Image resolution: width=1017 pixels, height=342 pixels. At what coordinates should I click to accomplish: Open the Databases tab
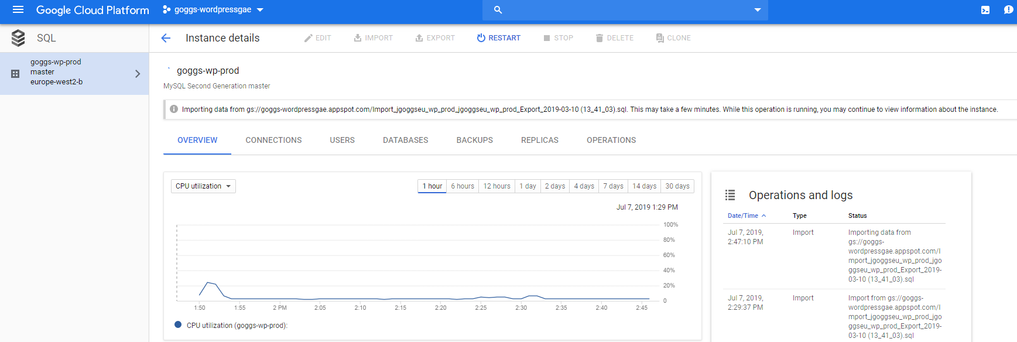pyautogui.click(x=406, y=140)
